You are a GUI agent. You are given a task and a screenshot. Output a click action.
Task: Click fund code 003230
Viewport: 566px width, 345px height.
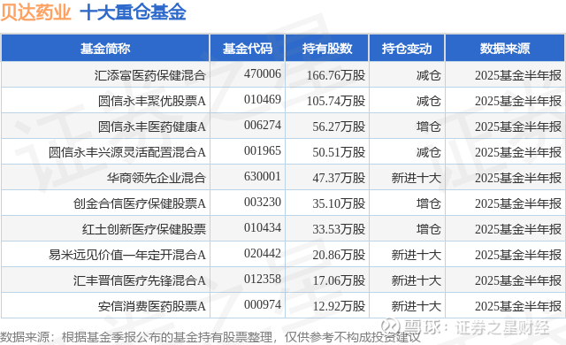point(263,202)
